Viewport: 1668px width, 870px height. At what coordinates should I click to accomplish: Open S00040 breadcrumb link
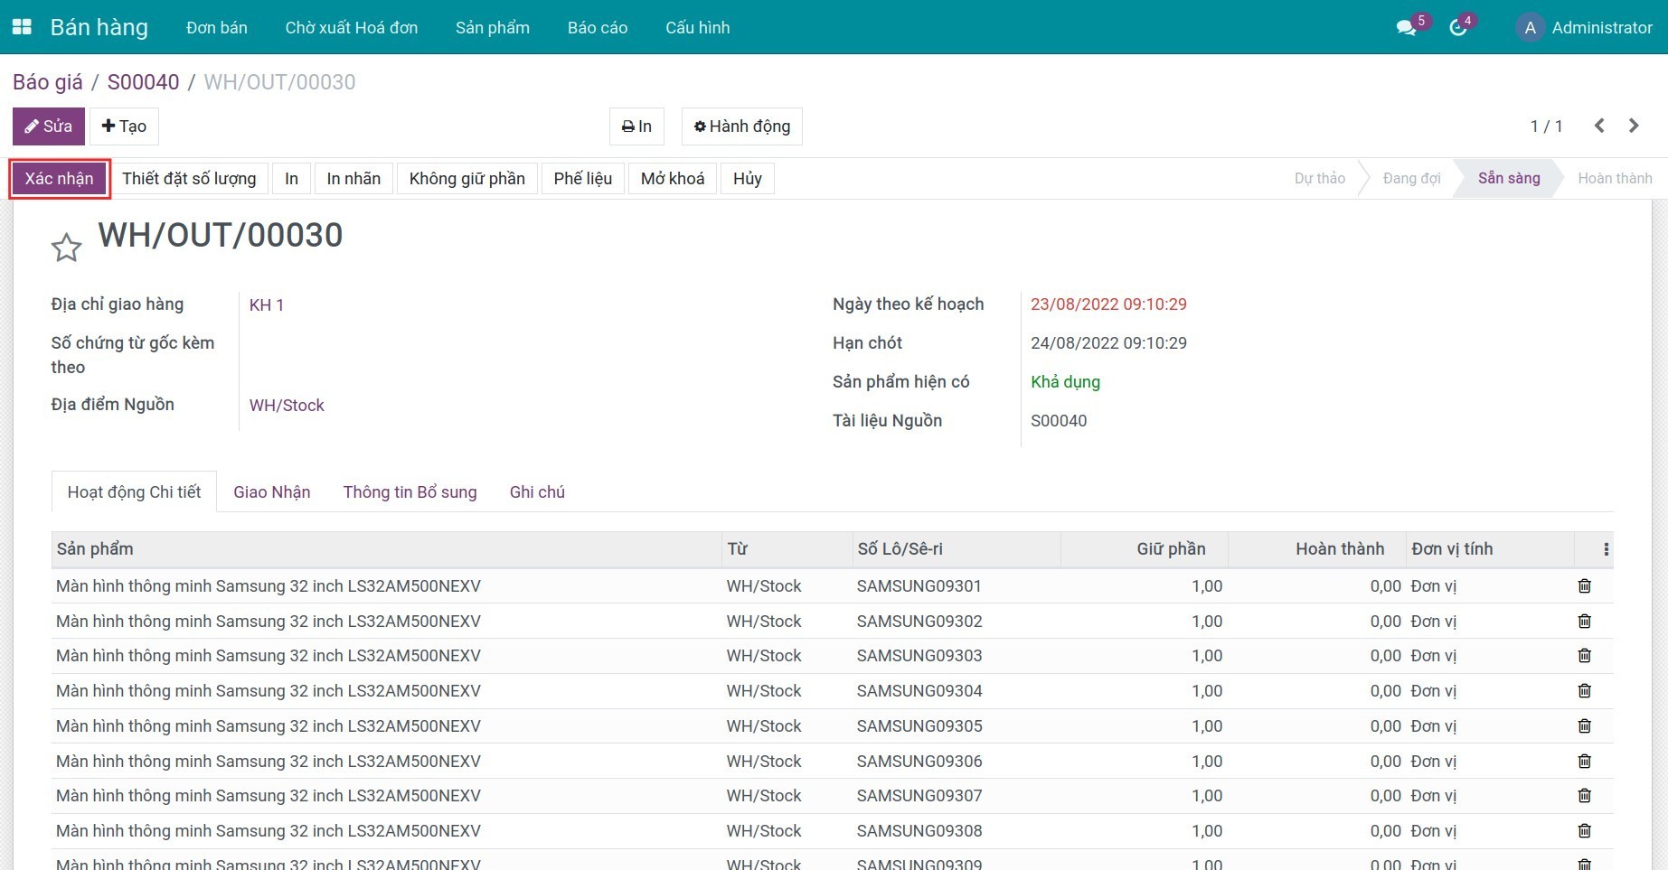click(144, 82)
